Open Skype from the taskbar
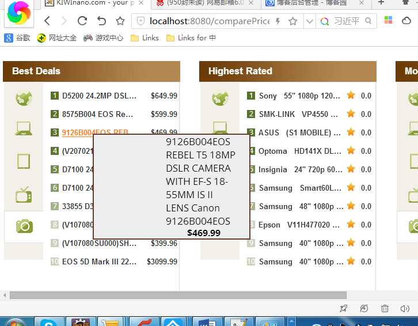418x326 pixels. coord(50,321)
